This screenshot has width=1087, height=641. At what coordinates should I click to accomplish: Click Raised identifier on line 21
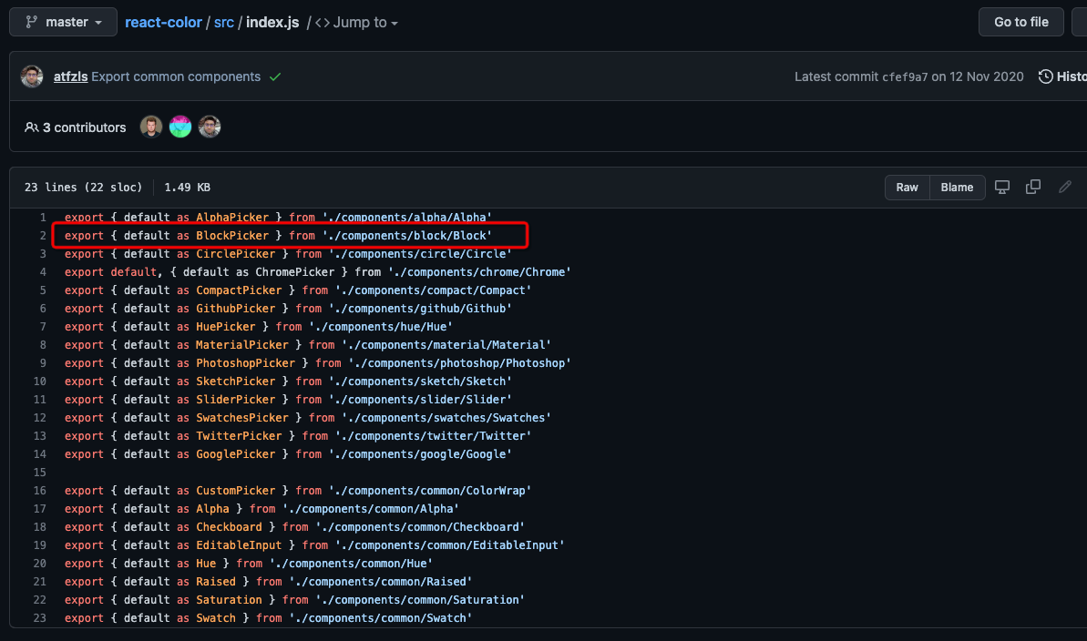click(216, 582)
